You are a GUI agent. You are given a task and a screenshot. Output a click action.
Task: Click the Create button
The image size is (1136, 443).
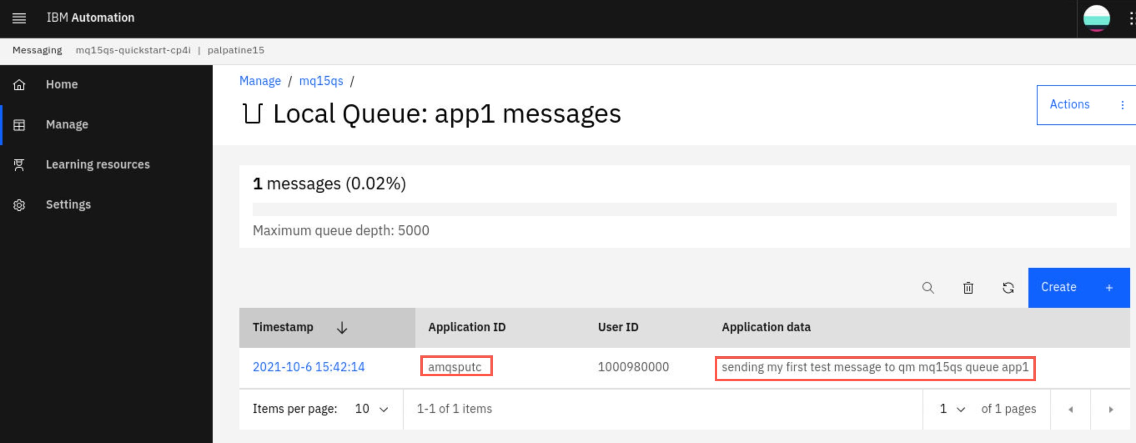tap(1079, 288)
